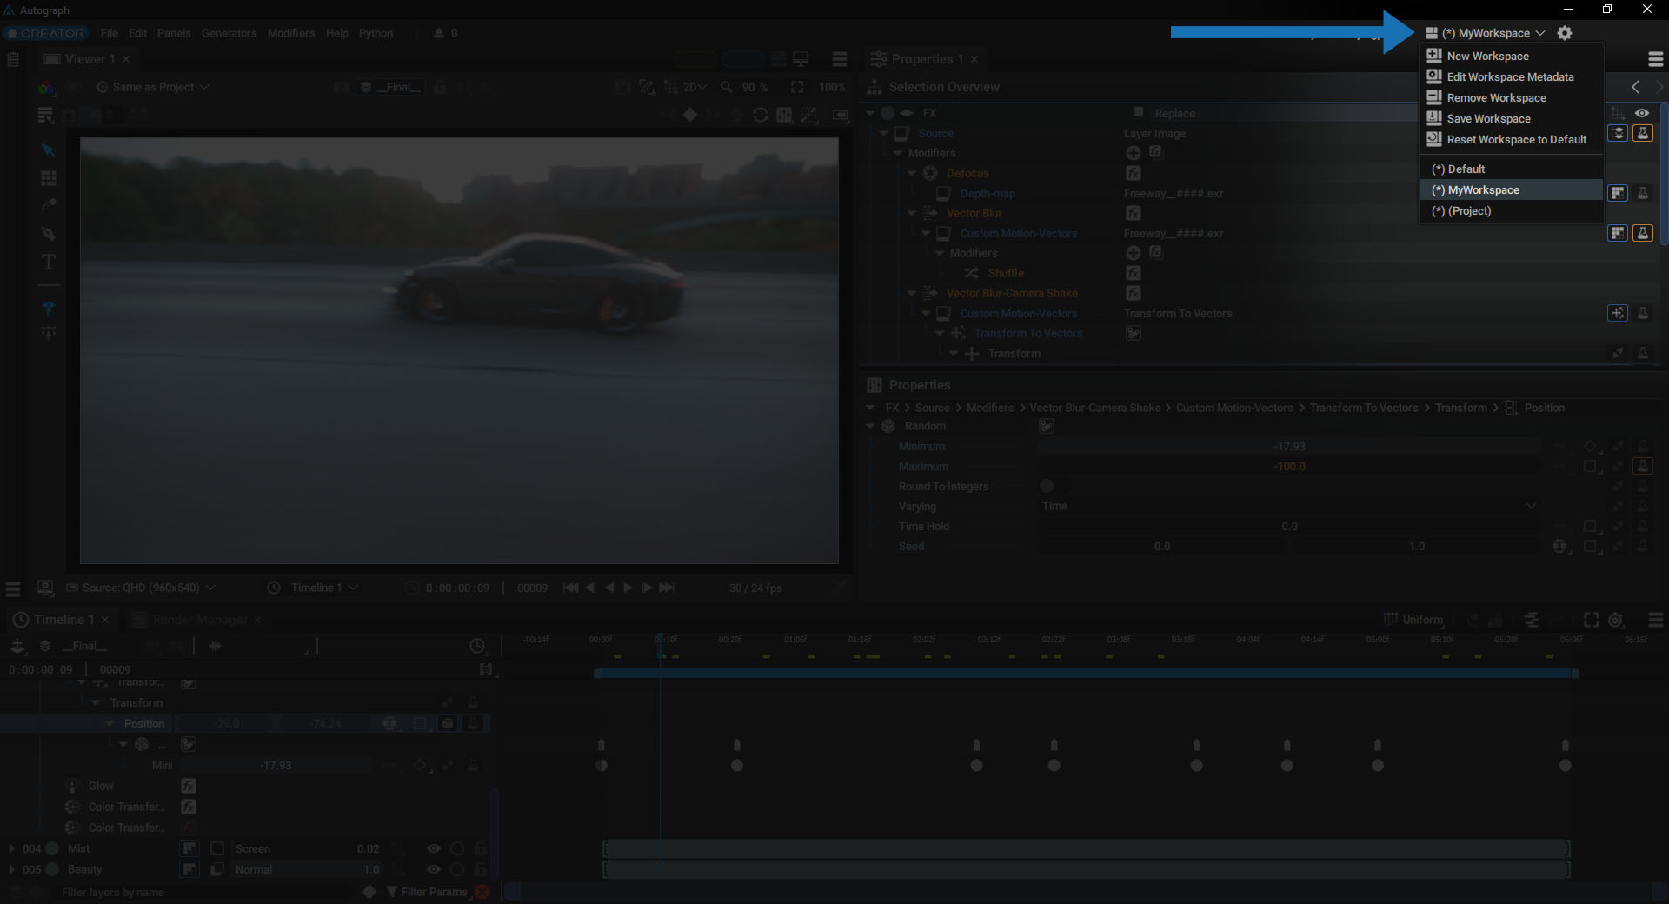The height and width of the screenshot is (904, 1669).
Task: Choose Remove Workspace
Action: point(1511,97)
